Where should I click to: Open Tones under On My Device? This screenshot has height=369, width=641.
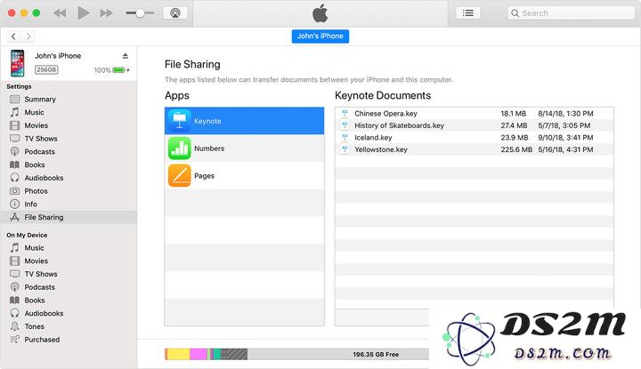tap(35, 326)
